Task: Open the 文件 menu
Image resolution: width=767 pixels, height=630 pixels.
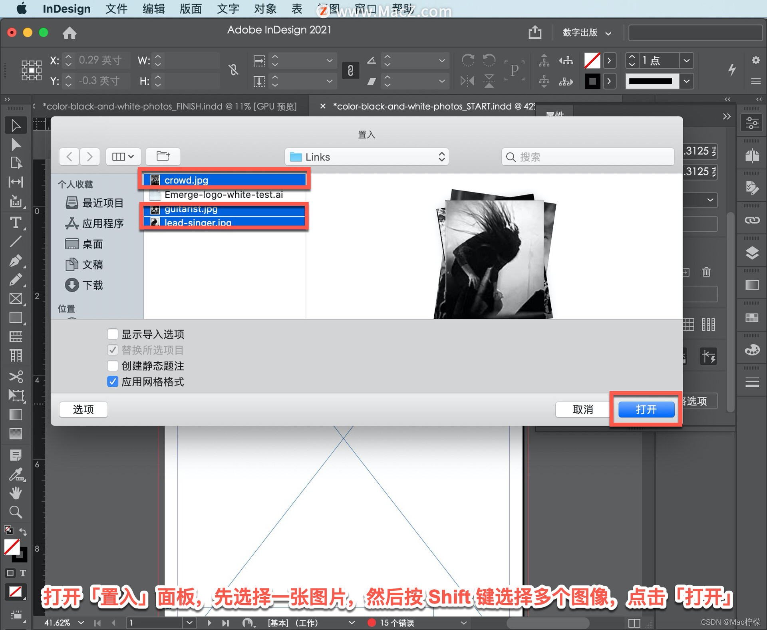Action: [116, 9]
